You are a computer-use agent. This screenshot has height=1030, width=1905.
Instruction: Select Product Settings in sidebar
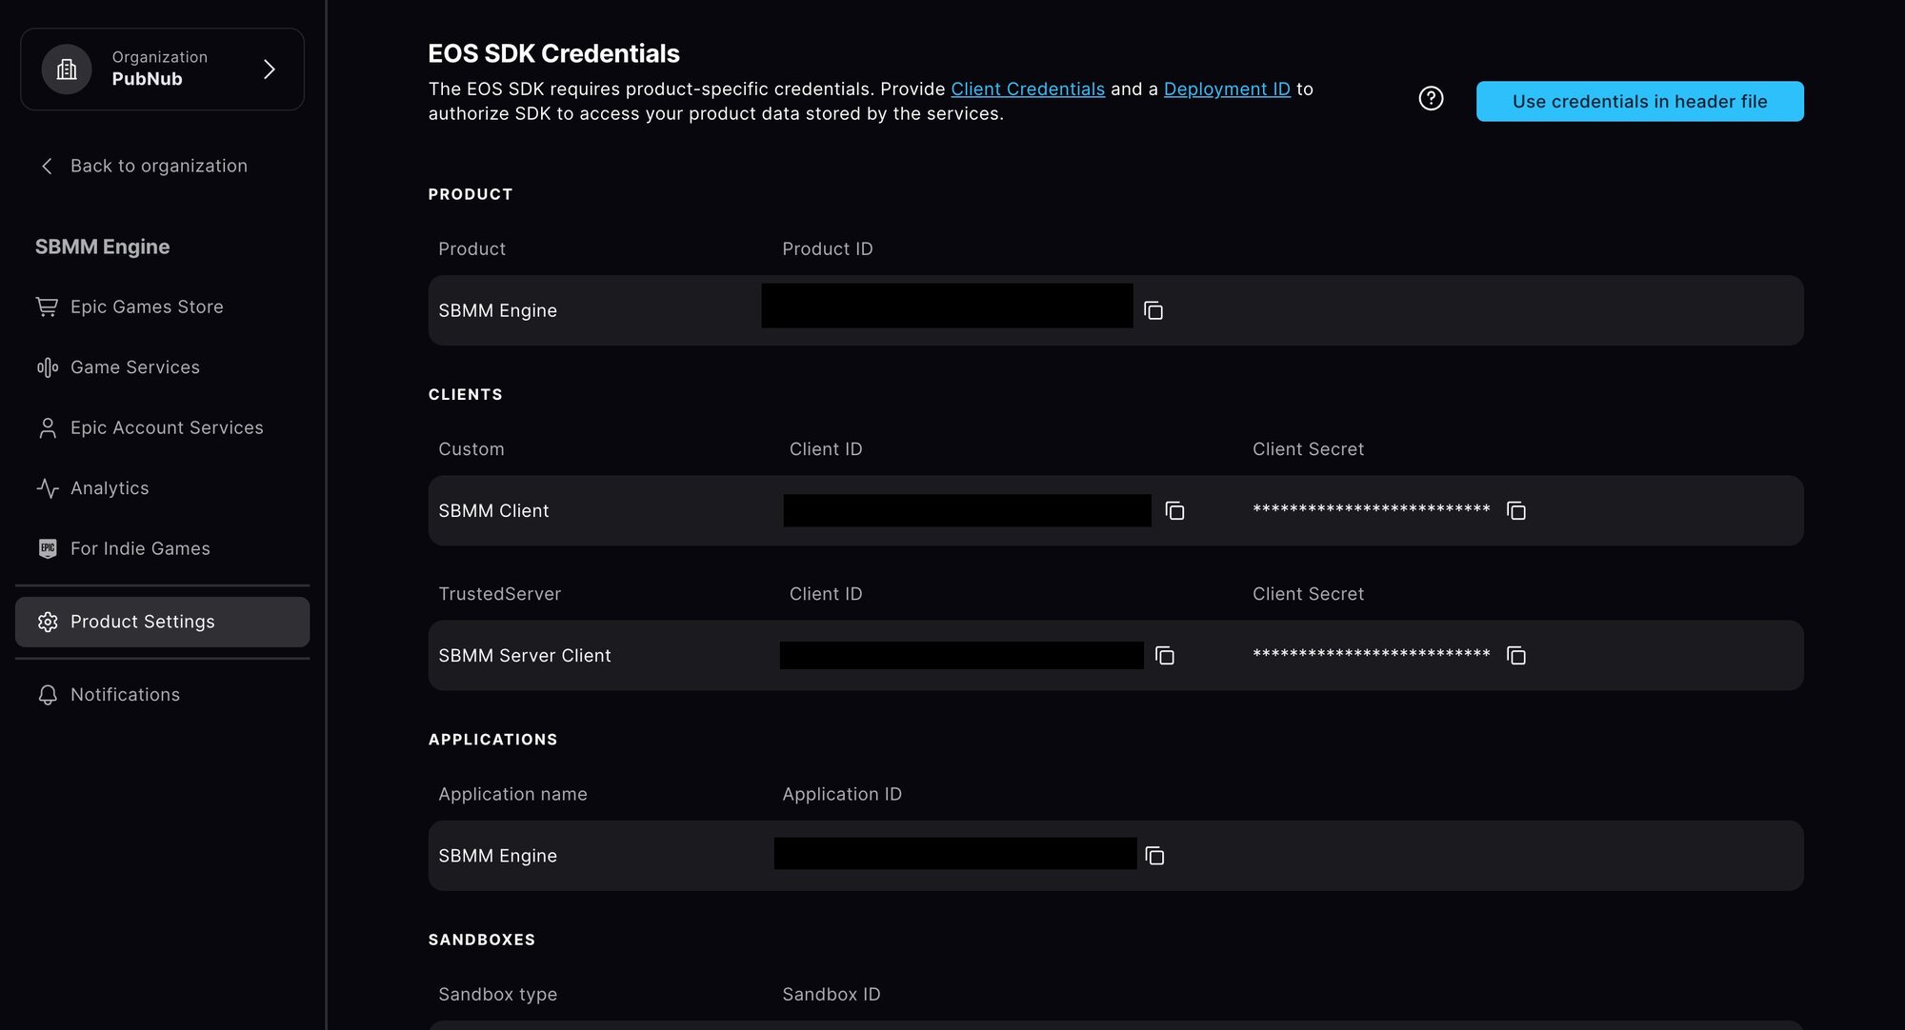point(143,623)
